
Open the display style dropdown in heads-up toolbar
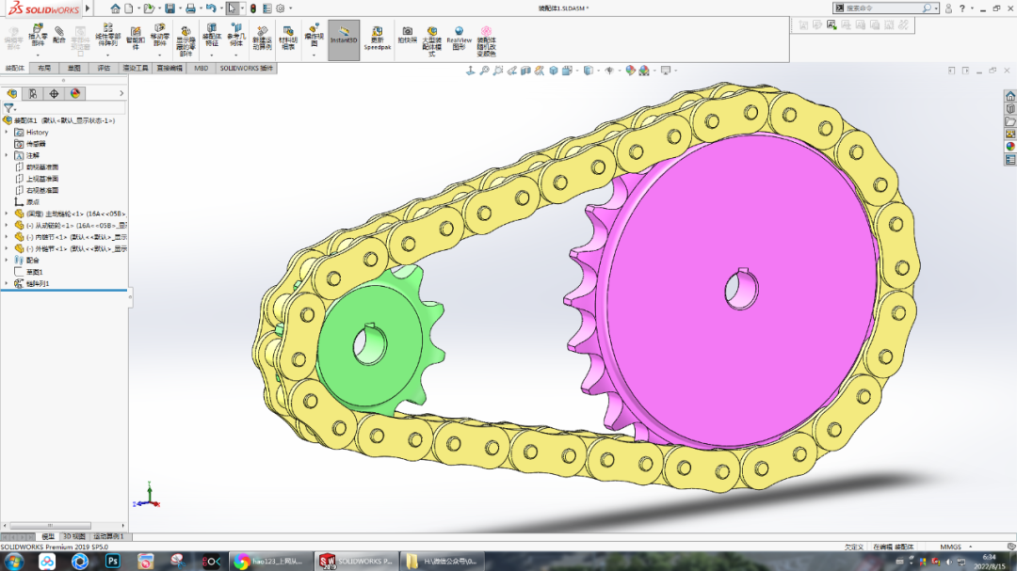tap(597, 69)
